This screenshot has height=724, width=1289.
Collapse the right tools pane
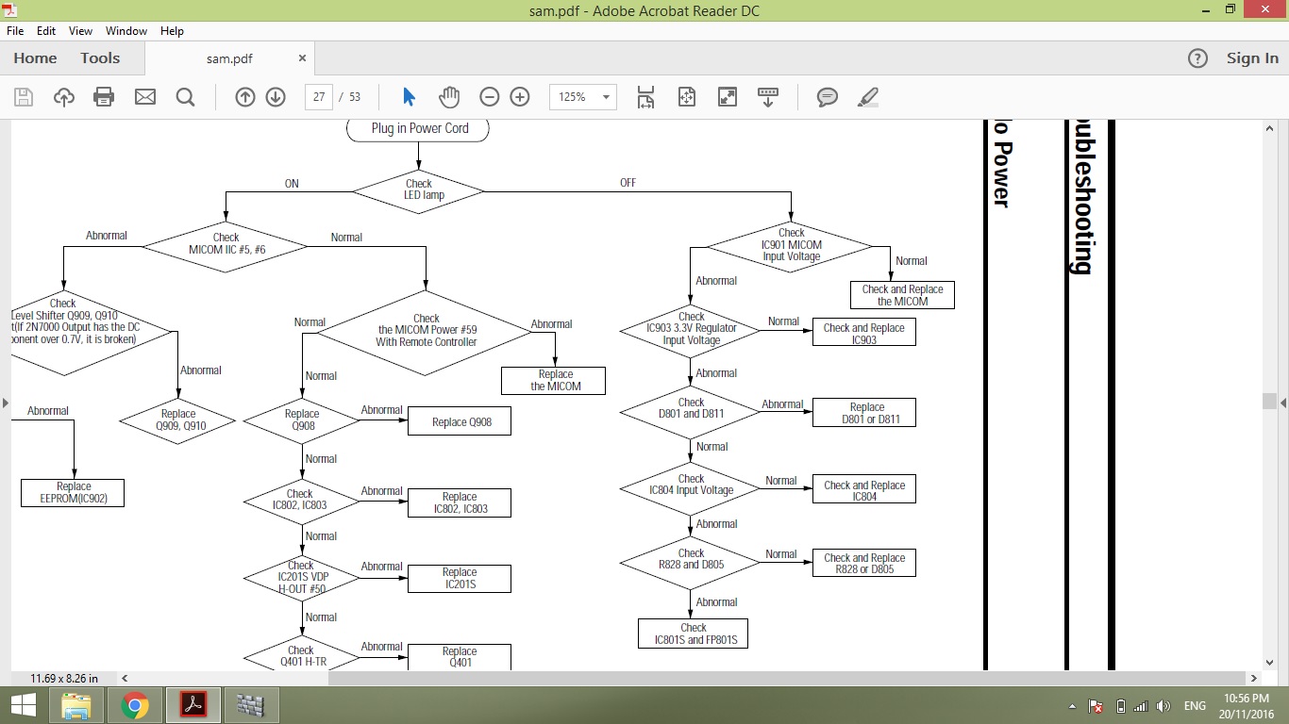(x=1282, y=403)
